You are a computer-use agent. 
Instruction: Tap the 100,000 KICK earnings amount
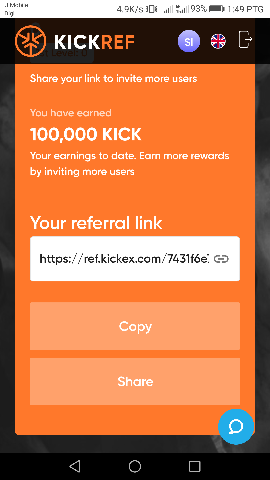tap(86, 134)
